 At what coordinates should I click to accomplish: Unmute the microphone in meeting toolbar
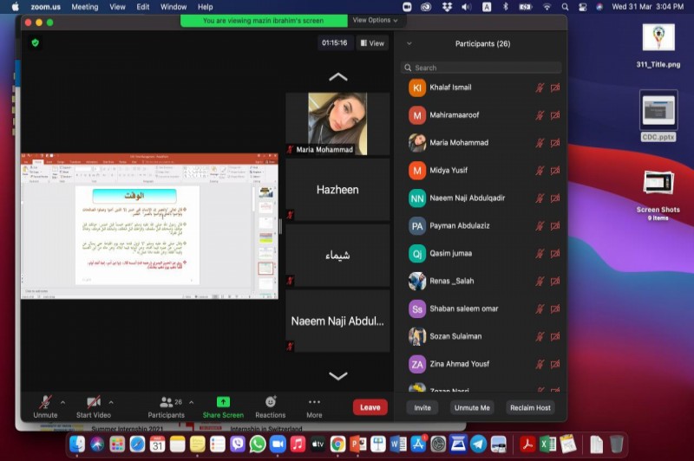coord(45,402)
